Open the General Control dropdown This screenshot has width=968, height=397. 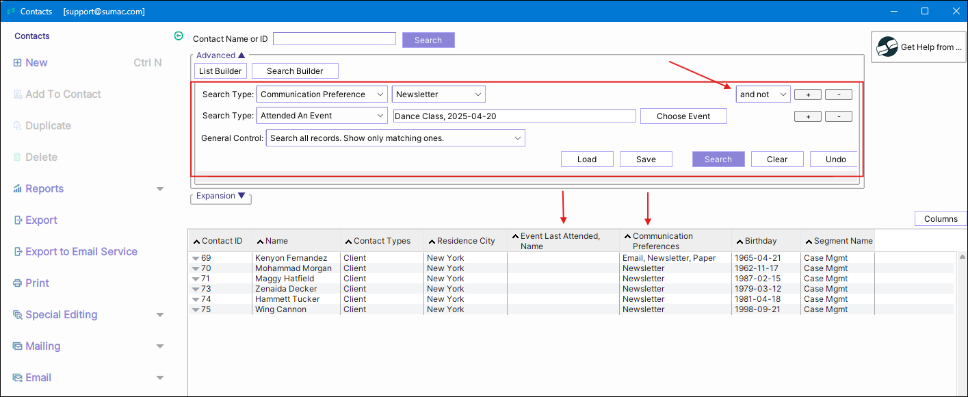395,138
